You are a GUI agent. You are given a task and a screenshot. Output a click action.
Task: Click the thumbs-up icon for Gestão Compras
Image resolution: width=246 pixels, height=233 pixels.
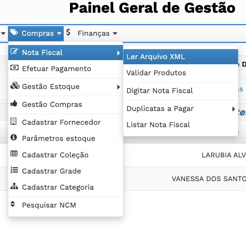(14, 104)
